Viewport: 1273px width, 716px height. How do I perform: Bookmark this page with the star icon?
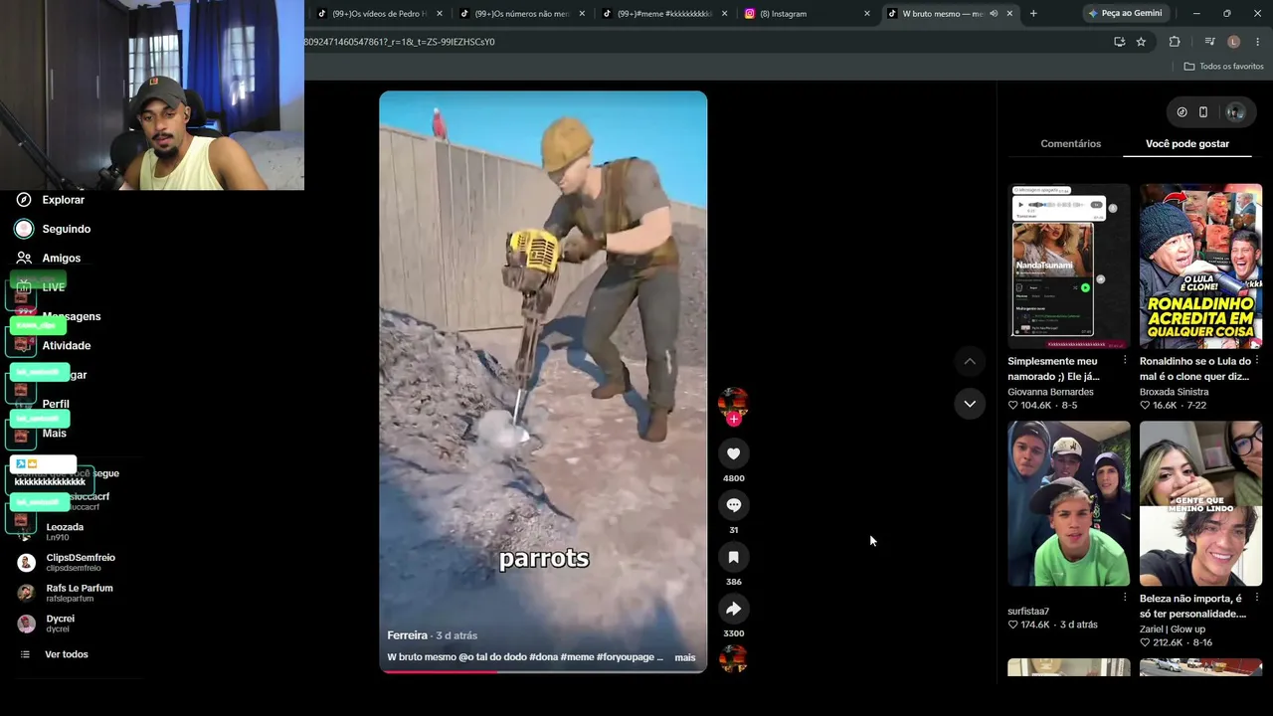click(x=1141, y=42)
